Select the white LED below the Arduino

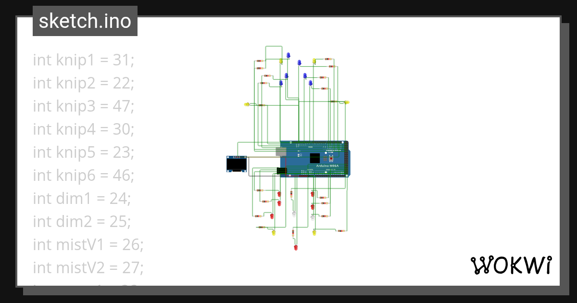pos(294,215)
